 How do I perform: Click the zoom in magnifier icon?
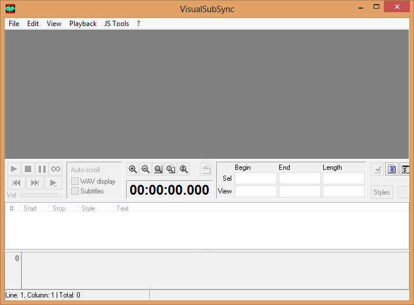point(133,169)
